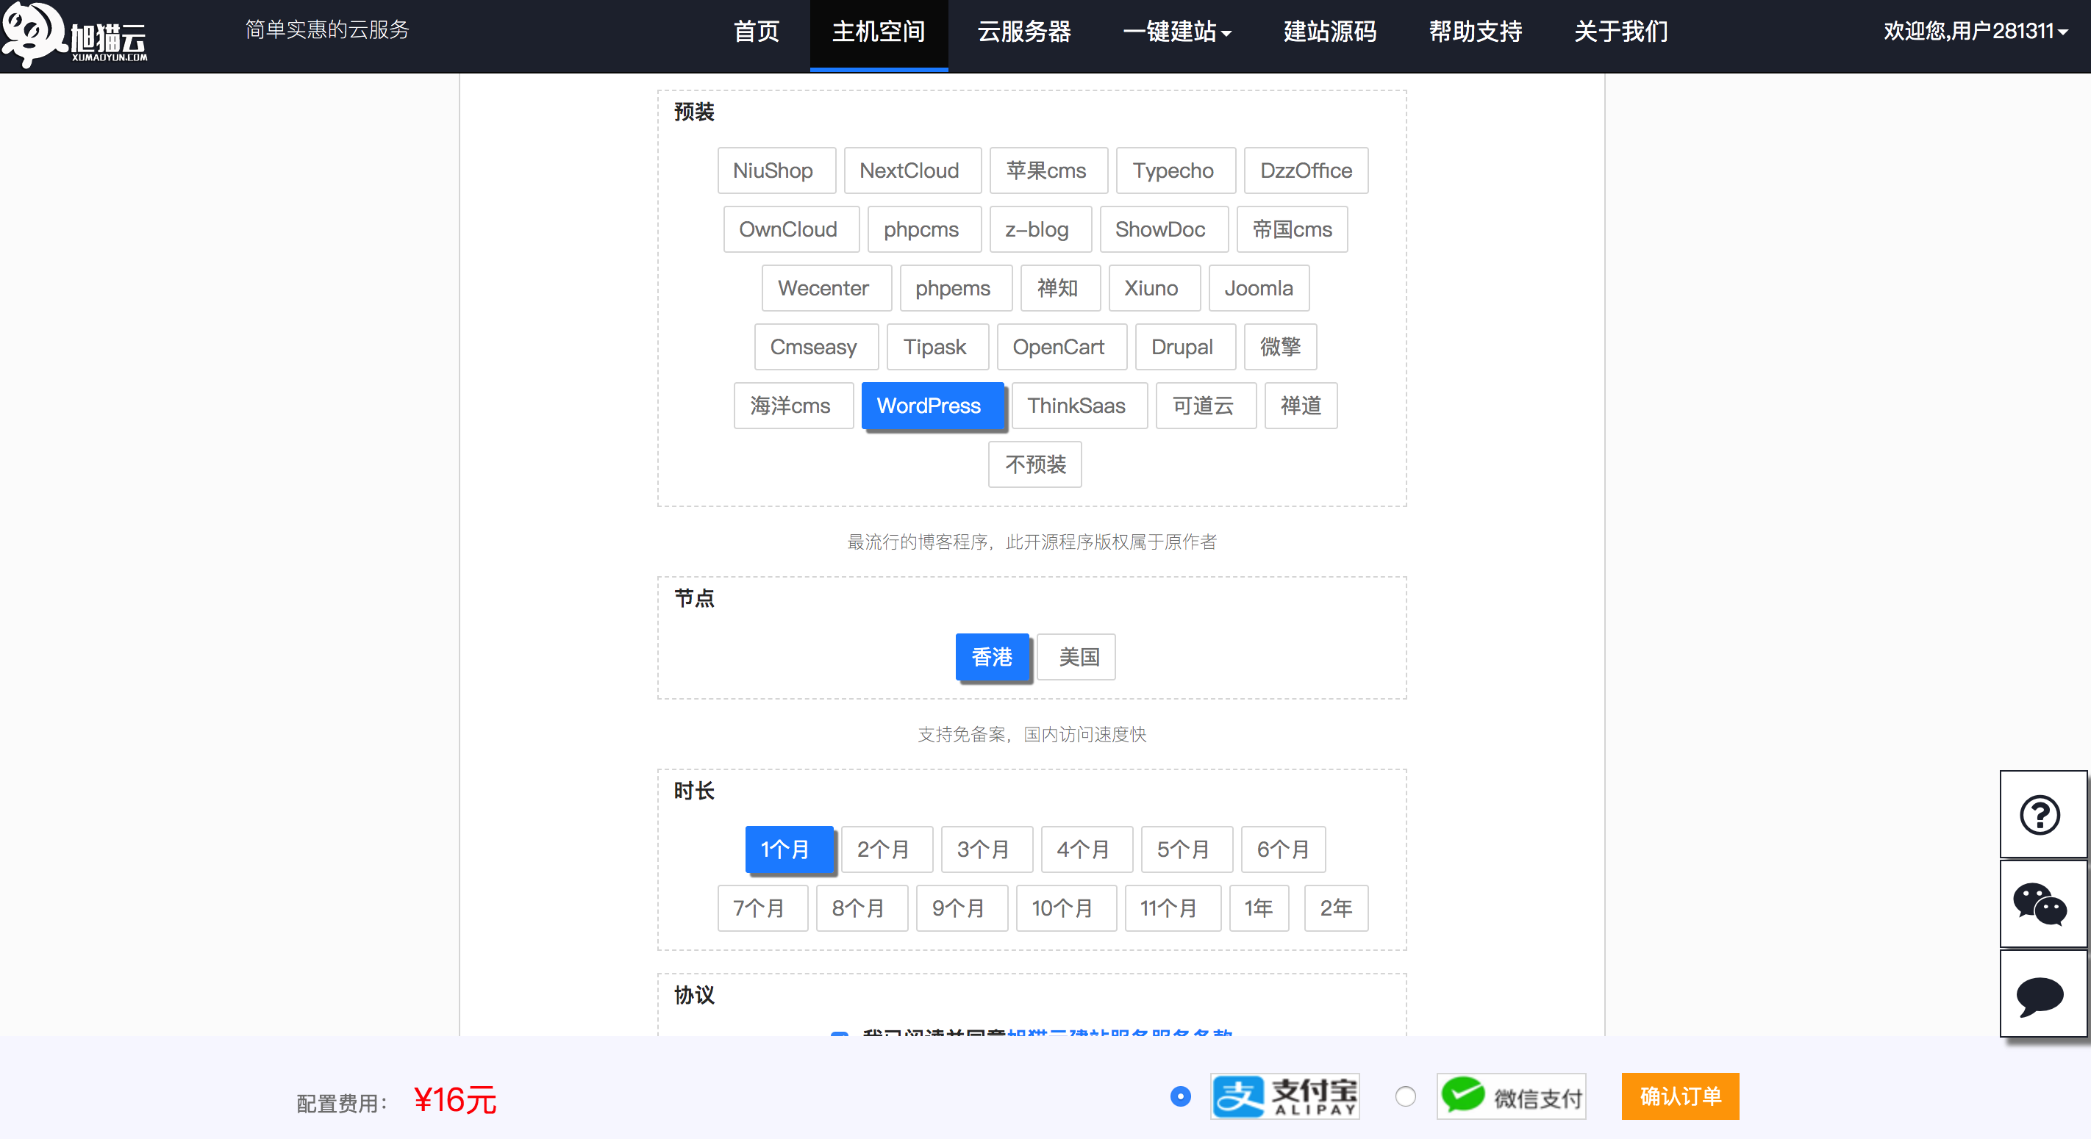2091x1139 pixels.
Task: Click the Alipay payment logo
Action: [x=1284, y=1096]
